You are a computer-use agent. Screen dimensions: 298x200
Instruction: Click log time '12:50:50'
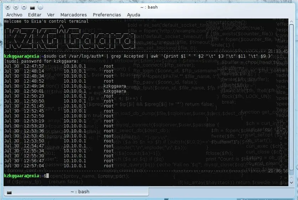pyautogui.click(x=34, y=101)
